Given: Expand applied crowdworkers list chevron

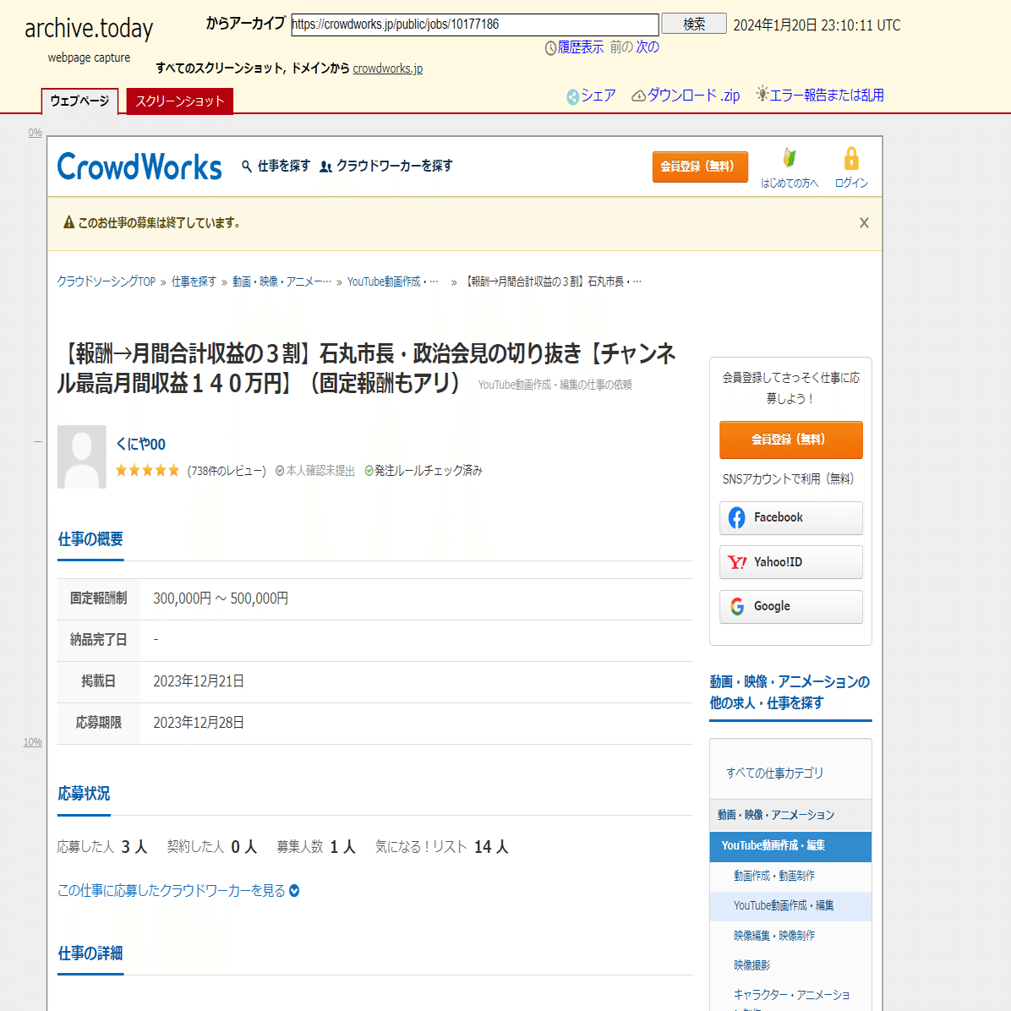Looking at the screenshot, I should click(x=294, y=891).
